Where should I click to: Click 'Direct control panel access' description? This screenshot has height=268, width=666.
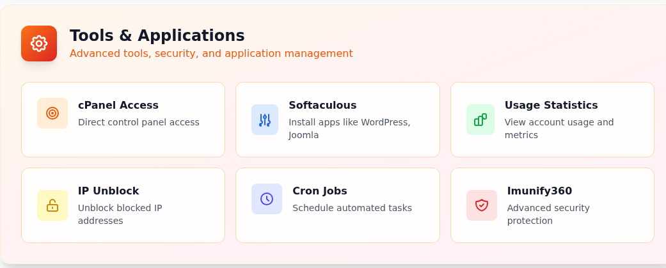coord(138,122)
